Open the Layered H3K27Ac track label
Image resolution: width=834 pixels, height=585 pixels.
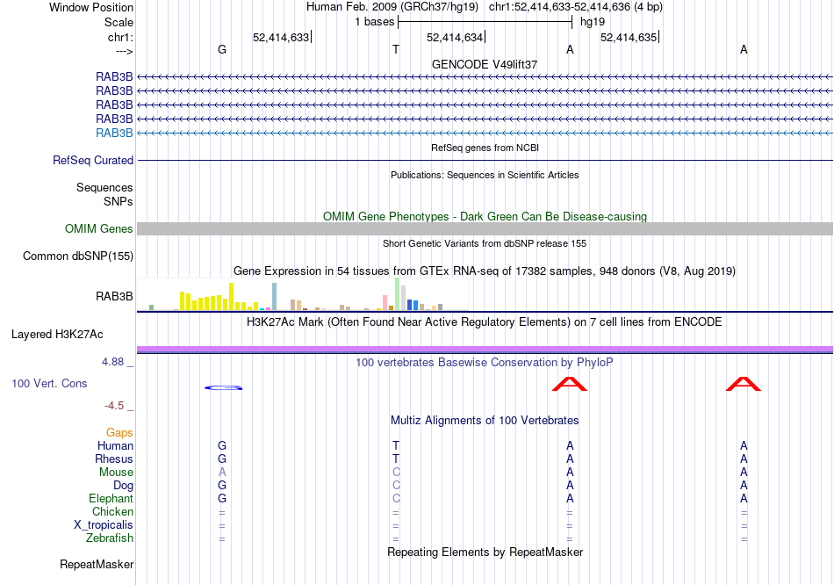click(57, 335)
